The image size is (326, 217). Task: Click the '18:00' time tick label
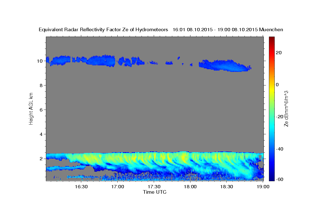click(190, 187)
